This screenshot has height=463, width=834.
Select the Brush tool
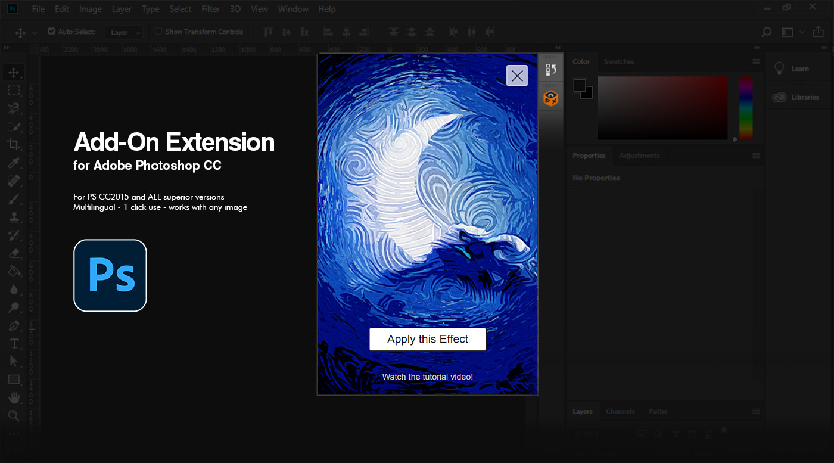pos(13,199)
